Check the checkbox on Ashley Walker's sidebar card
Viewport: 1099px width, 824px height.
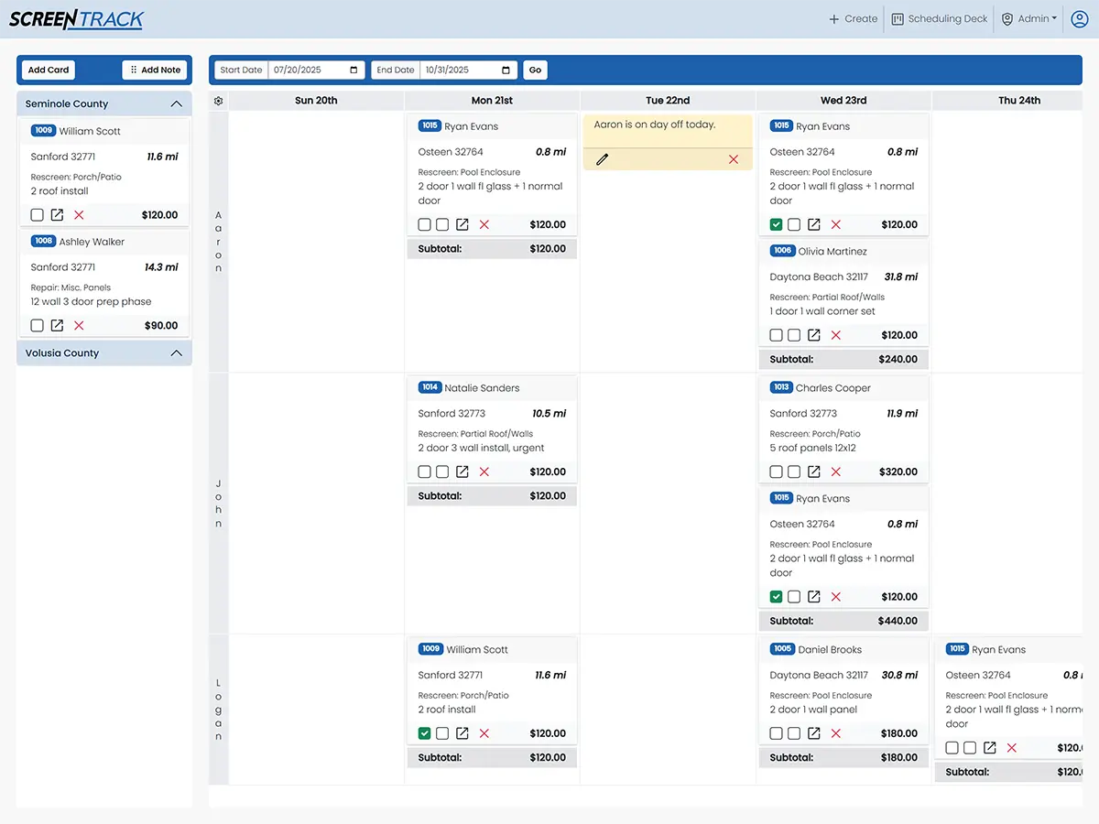pyautogui.click(x=37, y=325)
